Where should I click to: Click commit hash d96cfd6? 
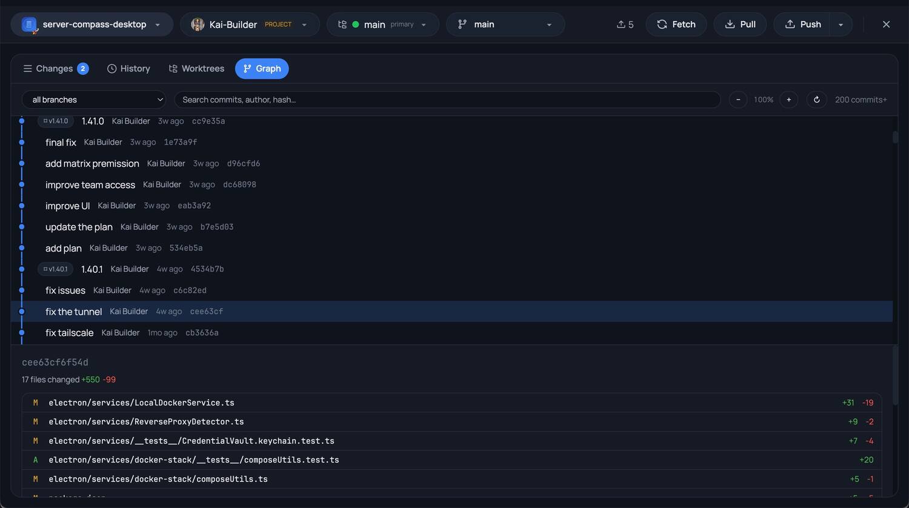click(244, 164)
